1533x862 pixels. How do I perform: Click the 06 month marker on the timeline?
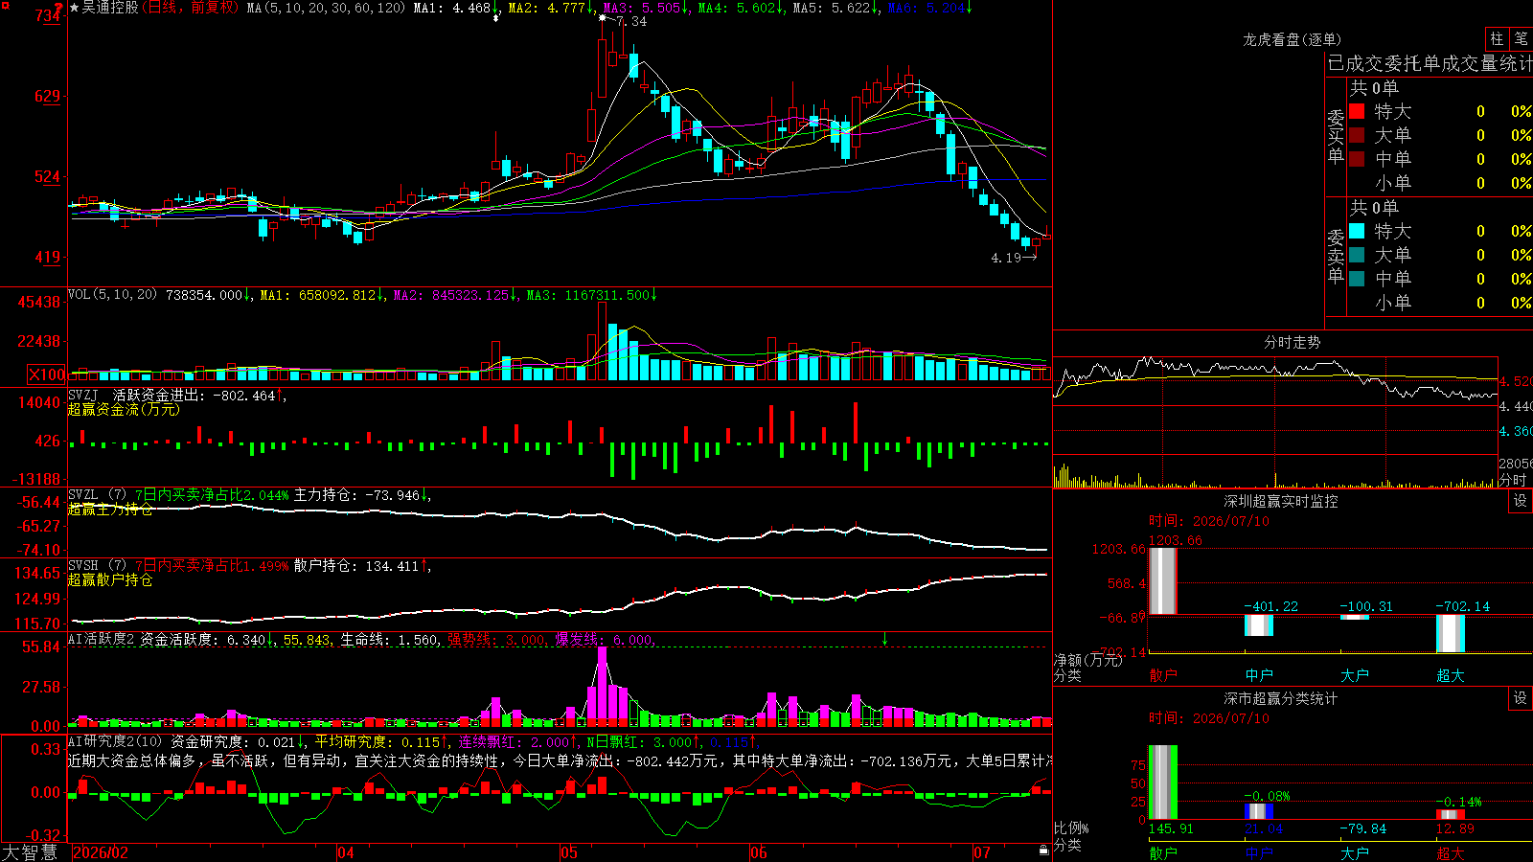[x=759, y=852]
